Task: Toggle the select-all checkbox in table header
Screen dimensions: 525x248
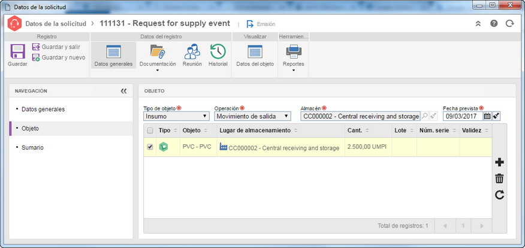Action: click(x=150, y=131)
